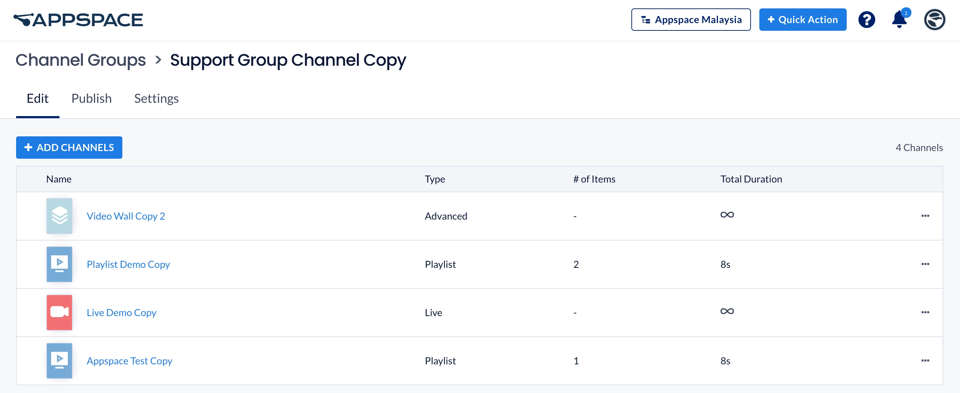Switch to the Settings tab
The height and width of the screenshot is (393, 960).
coord(156,99)
